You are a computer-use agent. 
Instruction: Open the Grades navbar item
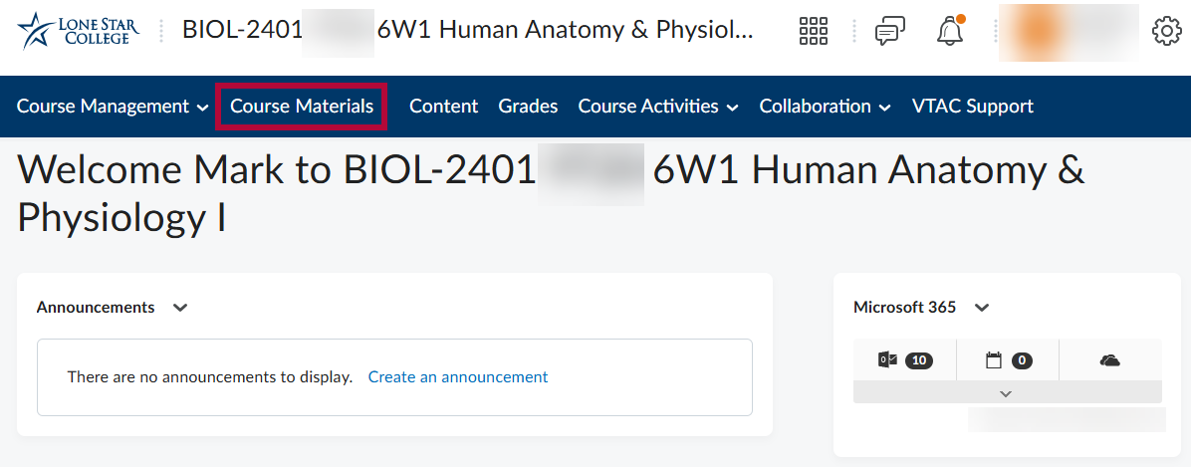(x=528, y=107)
